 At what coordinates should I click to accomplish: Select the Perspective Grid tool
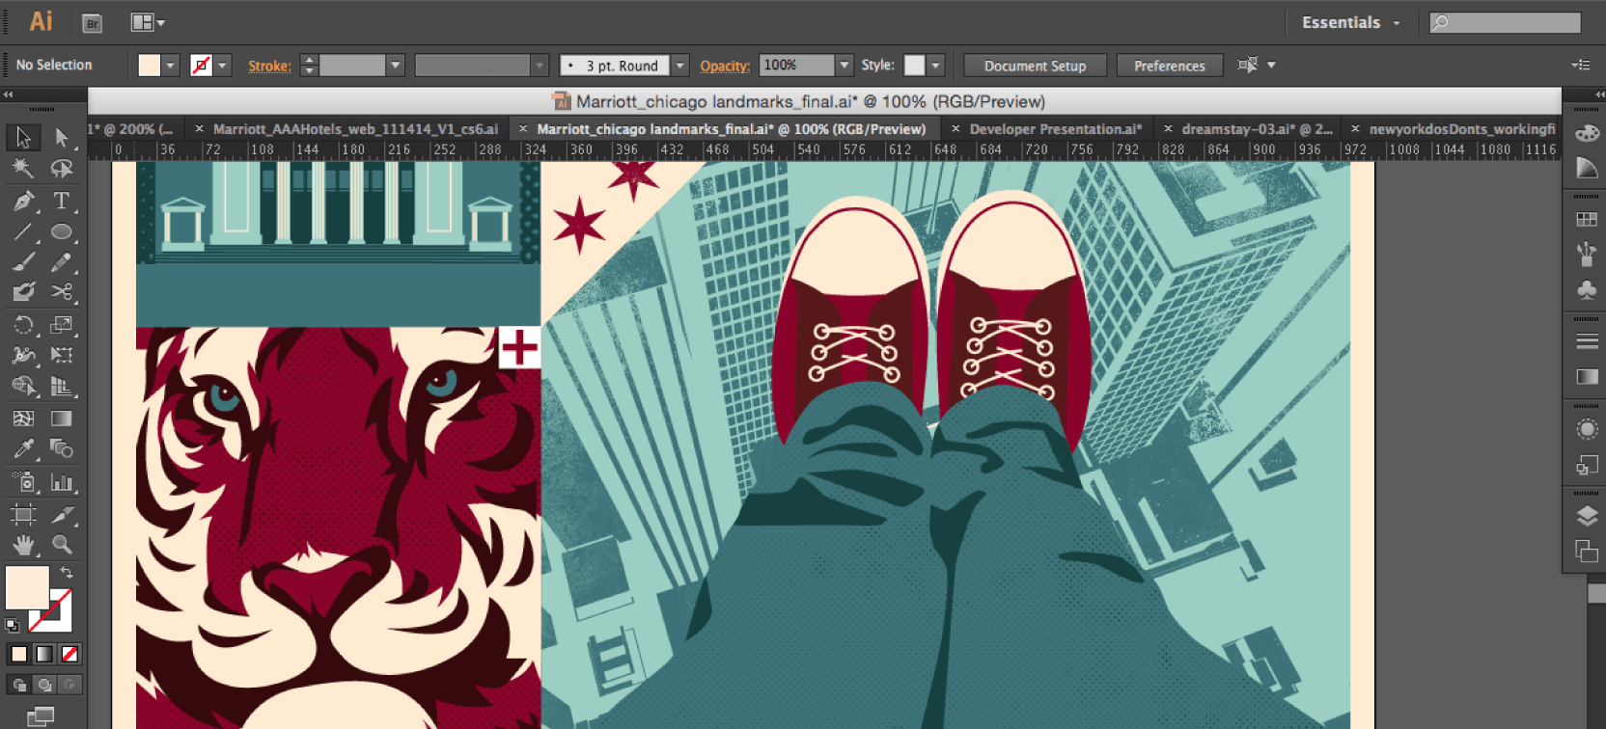(x=62, y=386)
